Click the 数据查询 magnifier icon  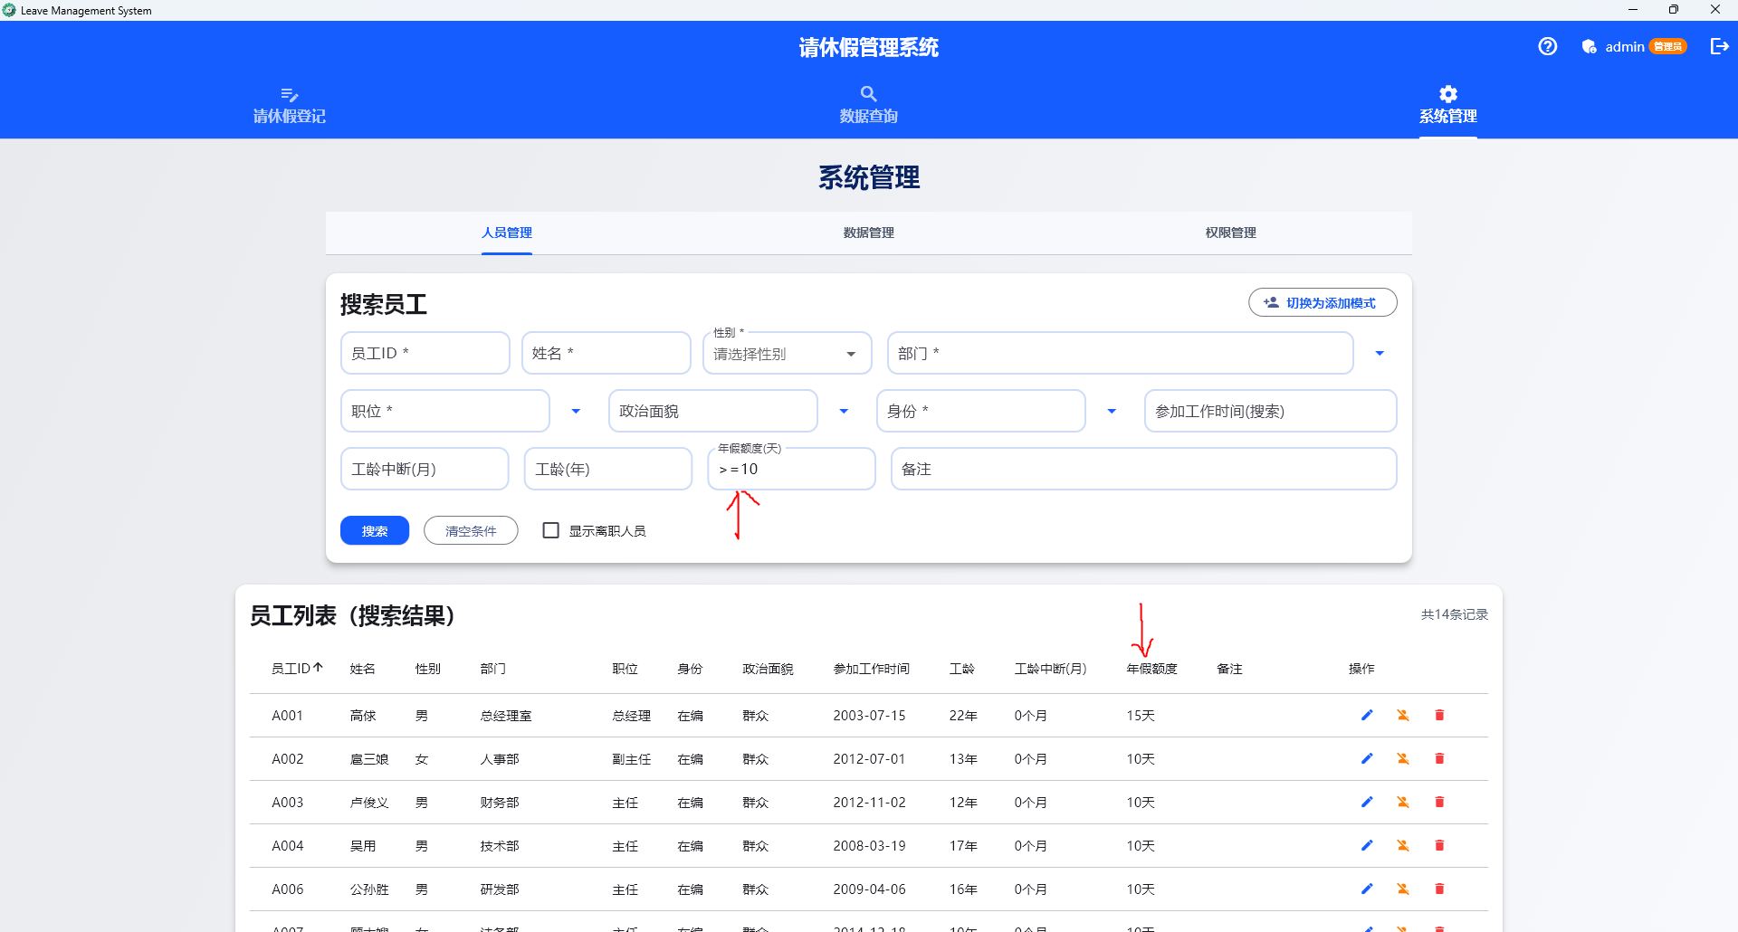tap(867, 93)
